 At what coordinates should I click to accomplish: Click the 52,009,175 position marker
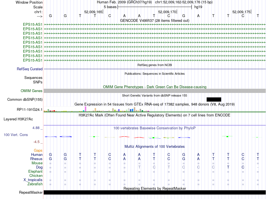coord(241,12)
